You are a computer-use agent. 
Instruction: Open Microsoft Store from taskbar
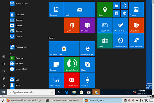point(81,92)
